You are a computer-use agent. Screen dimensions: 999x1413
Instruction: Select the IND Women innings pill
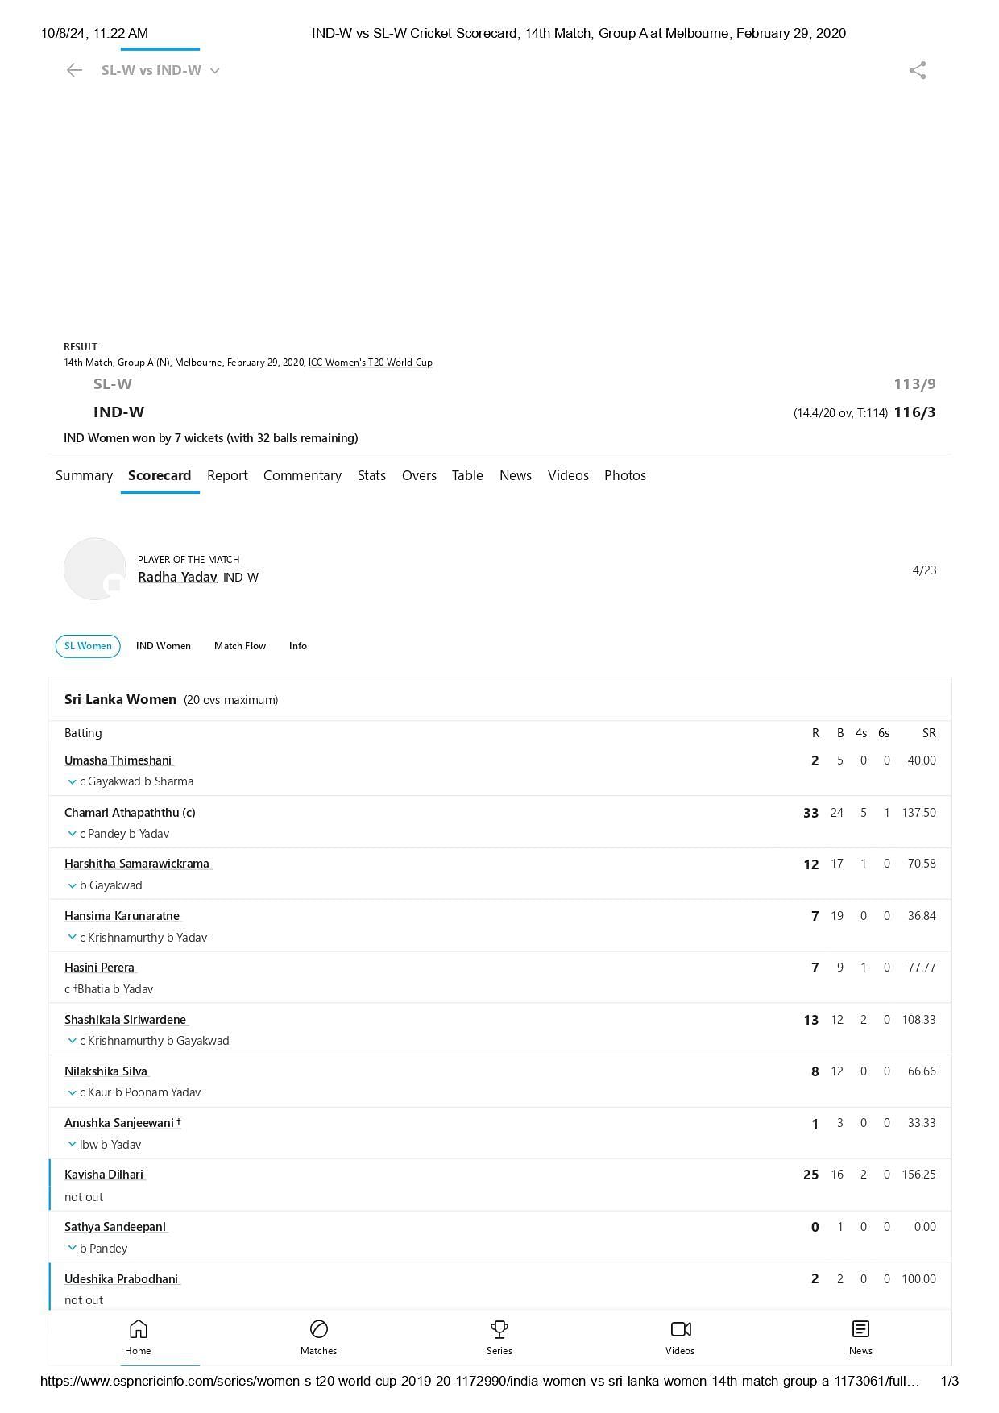164,646
